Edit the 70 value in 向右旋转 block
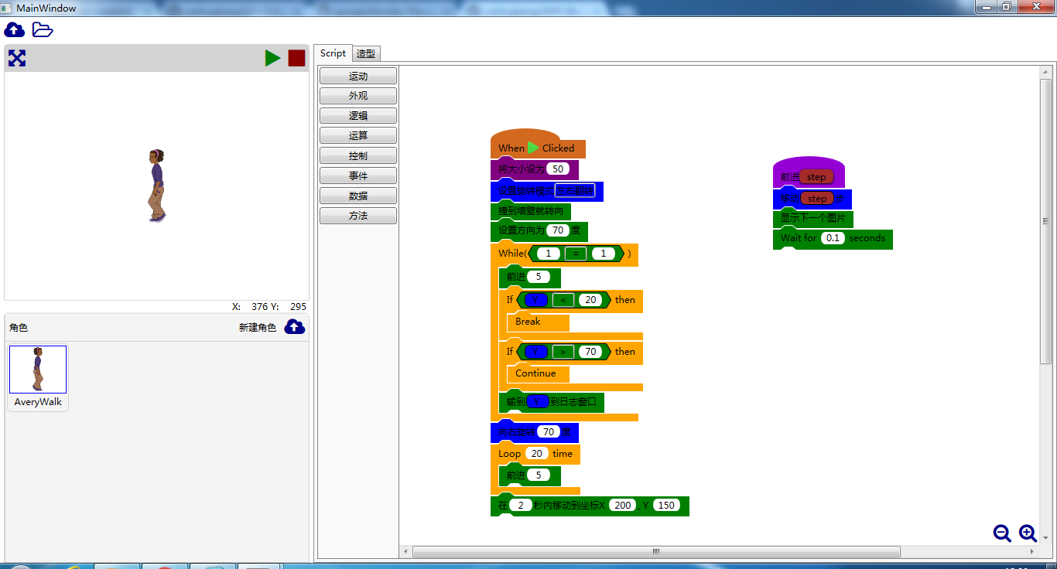This screenshot has height=569, width=1057. tap(549, 432)
